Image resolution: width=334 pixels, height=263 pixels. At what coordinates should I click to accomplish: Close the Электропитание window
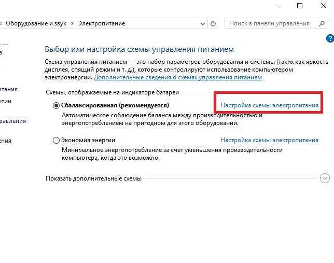(323, 6)
